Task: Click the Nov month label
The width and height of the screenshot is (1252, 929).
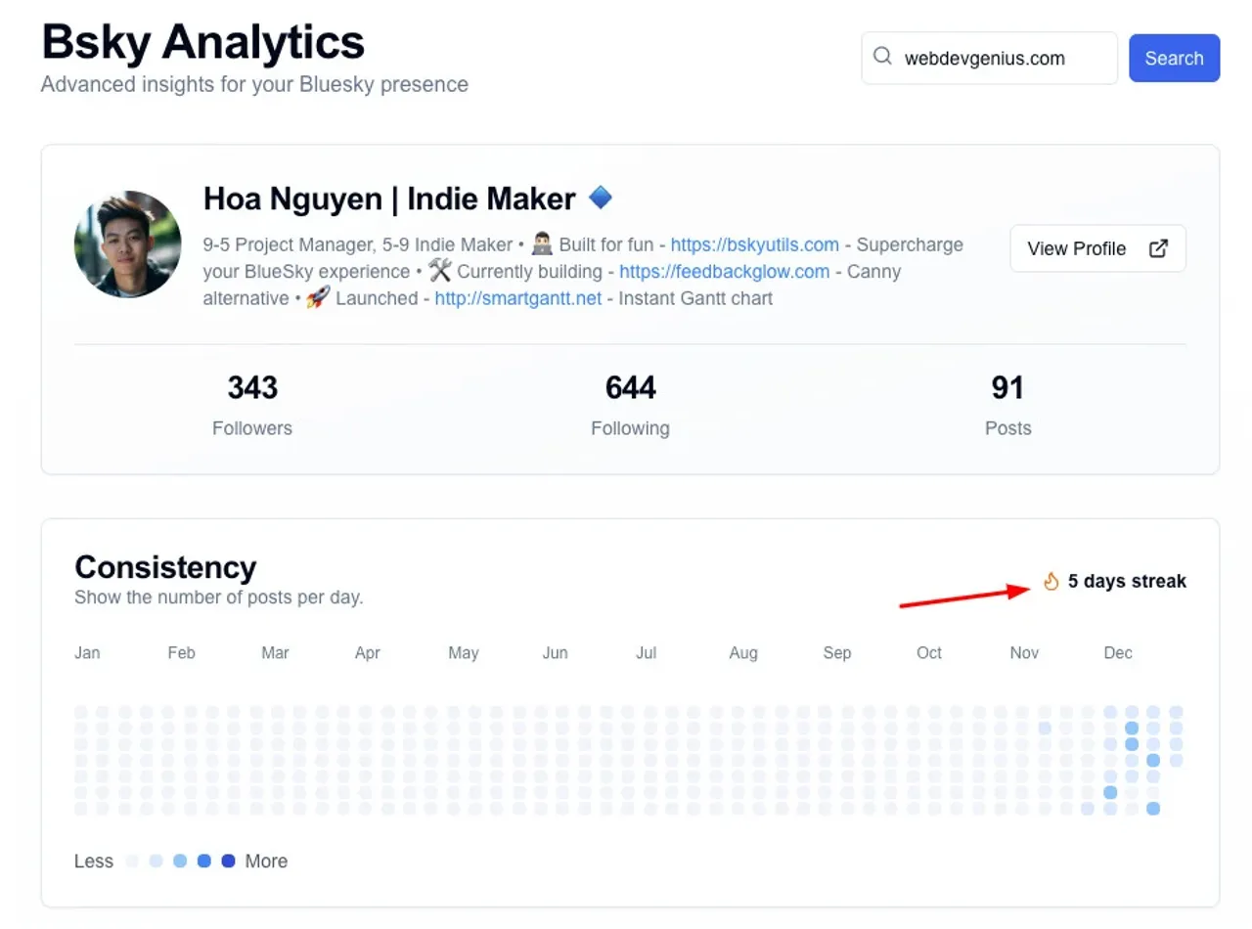Action: [x=1024, y=653]
